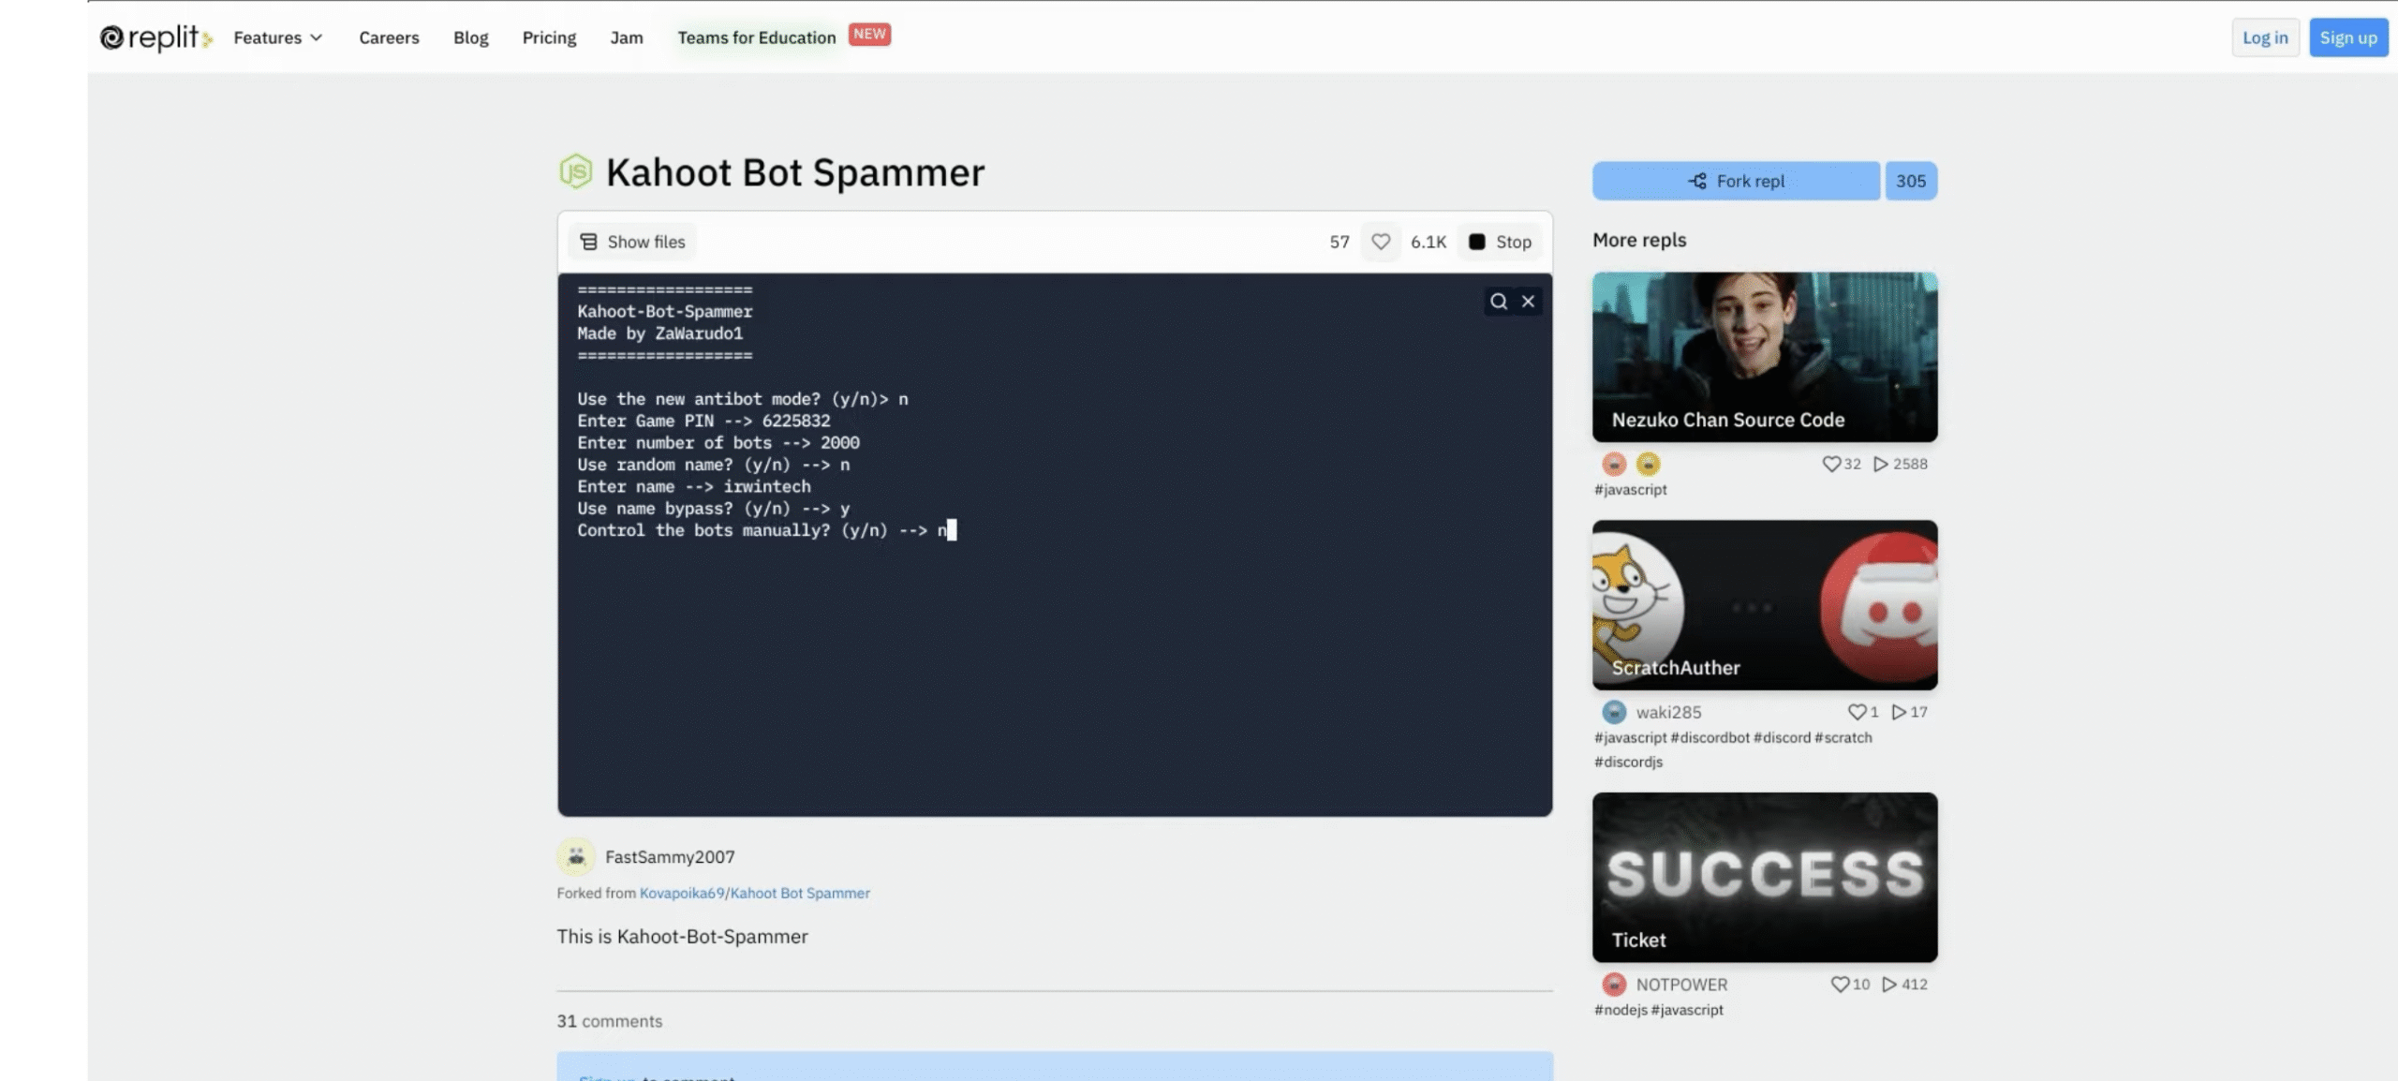Close the console search overlay with X
This screenshot has width=2398, height=1081.
1528,302
